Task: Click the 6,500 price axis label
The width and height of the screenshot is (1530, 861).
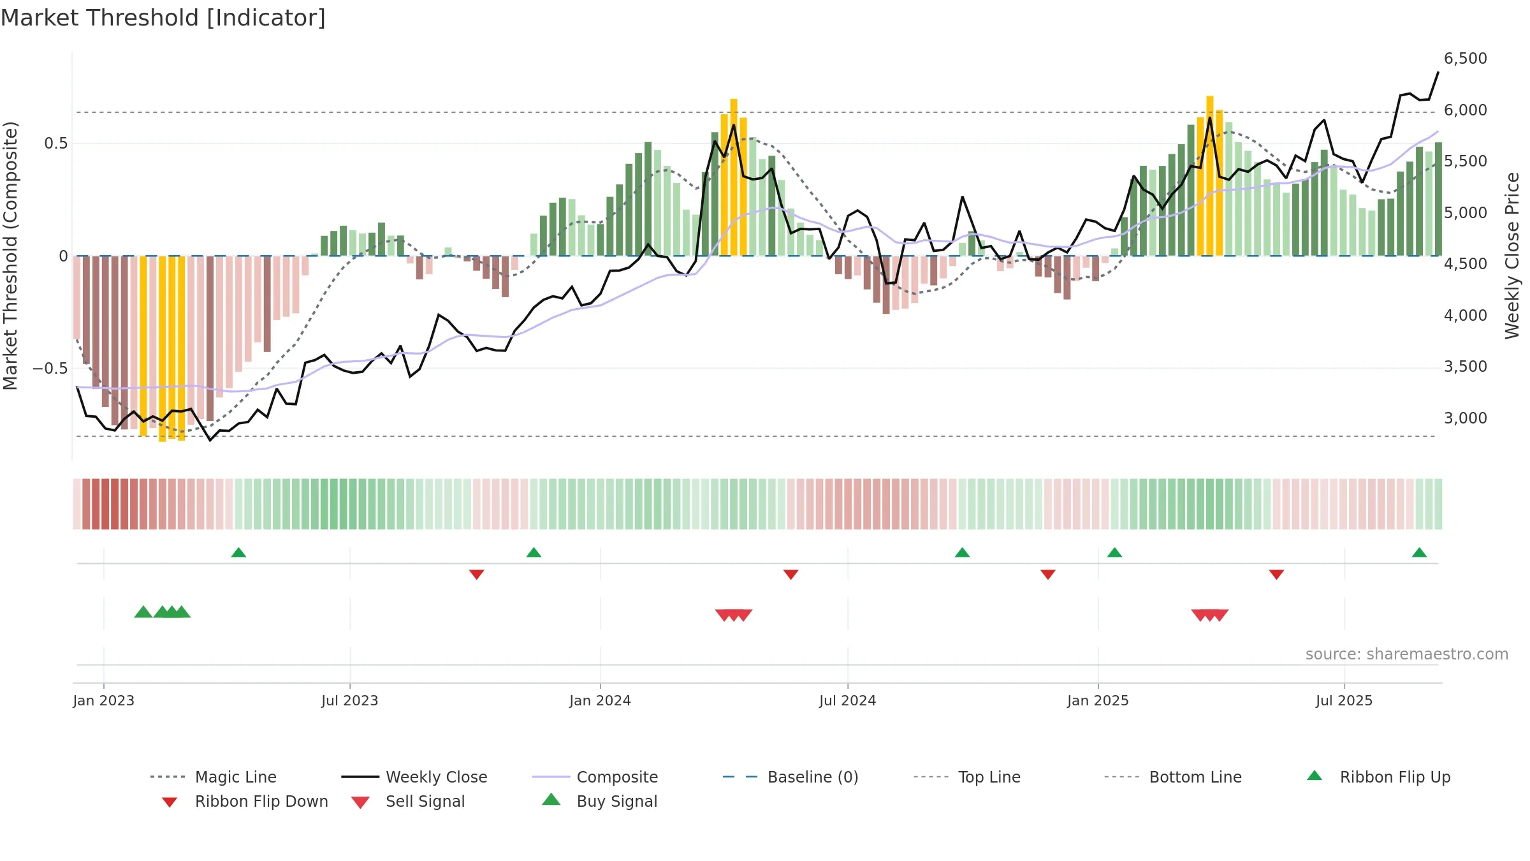Action: click(x=1465, y=59)
